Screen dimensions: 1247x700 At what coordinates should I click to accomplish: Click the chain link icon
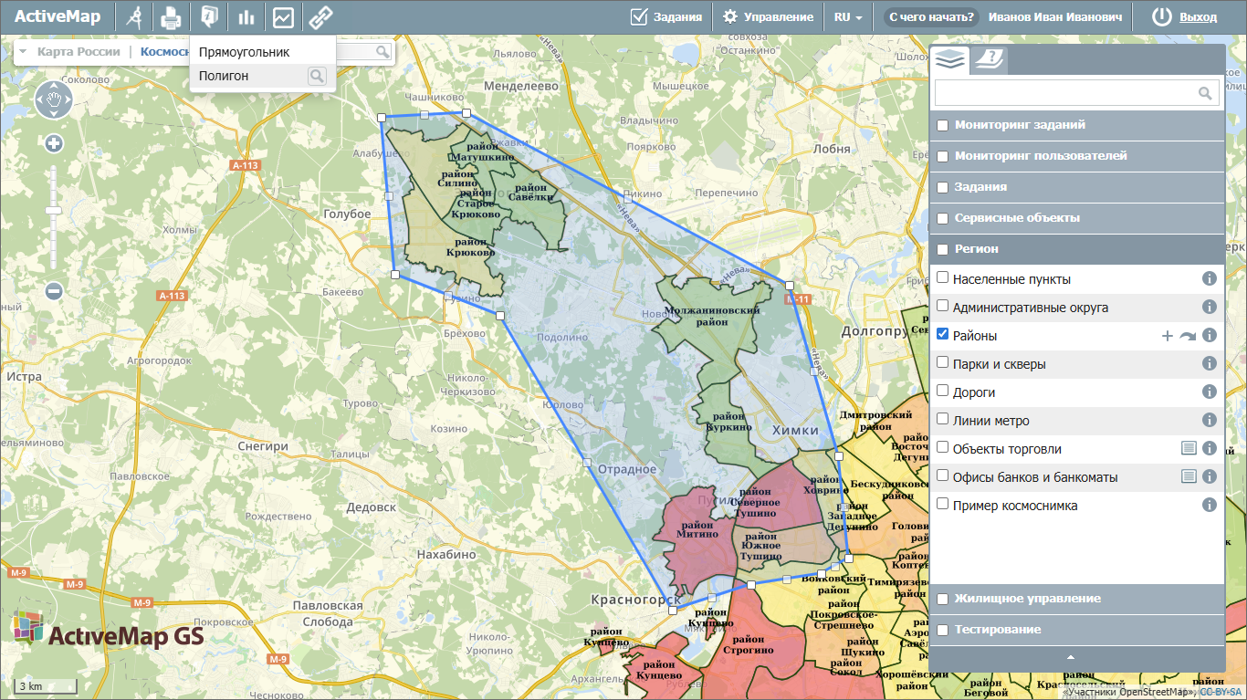[x=320, y=17]
